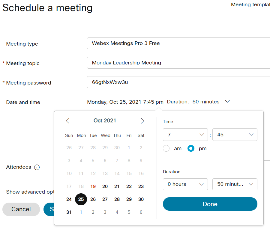Click the info icon next to Attendees
The height and width of the screenshot is (229, 270).
37,167
